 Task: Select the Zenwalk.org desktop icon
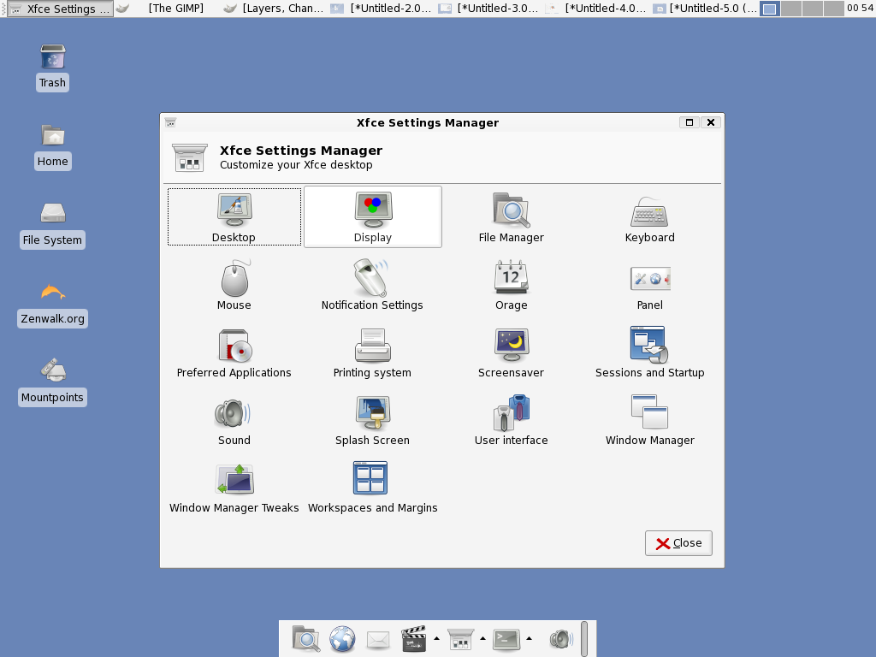click(52, 304)
